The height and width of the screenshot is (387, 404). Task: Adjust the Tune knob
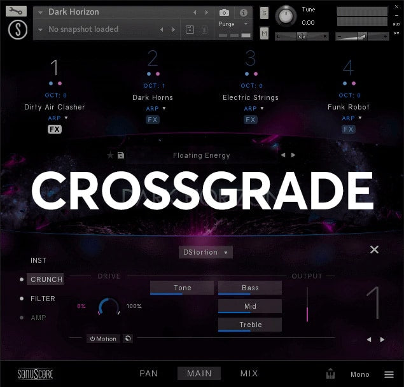click(x=286, y=16)
